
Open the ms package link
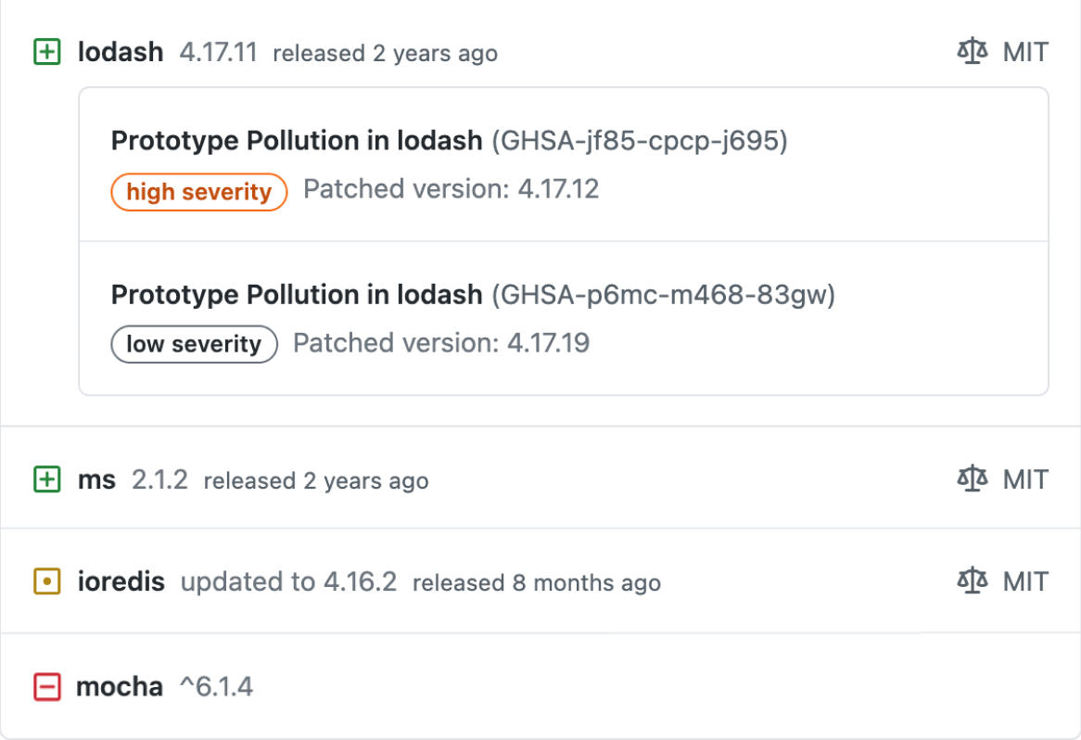point(96,479)
